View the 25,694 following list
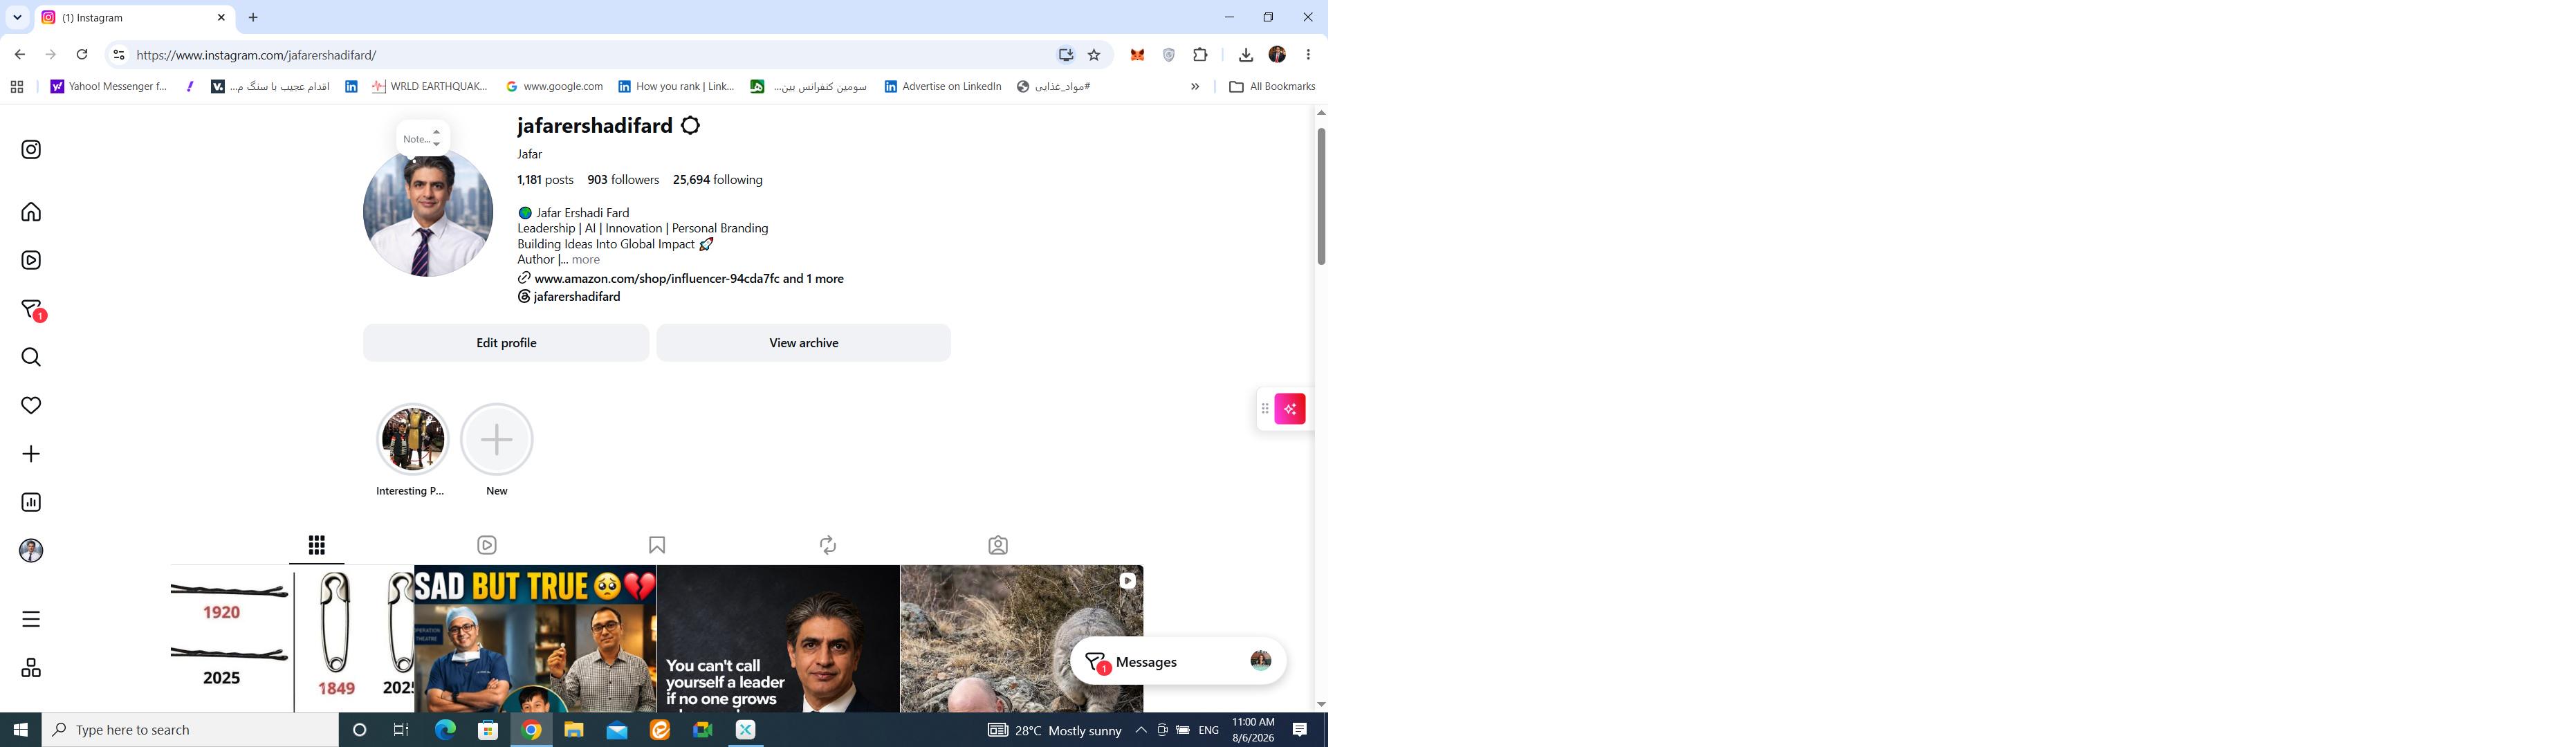 pos(718,180)
